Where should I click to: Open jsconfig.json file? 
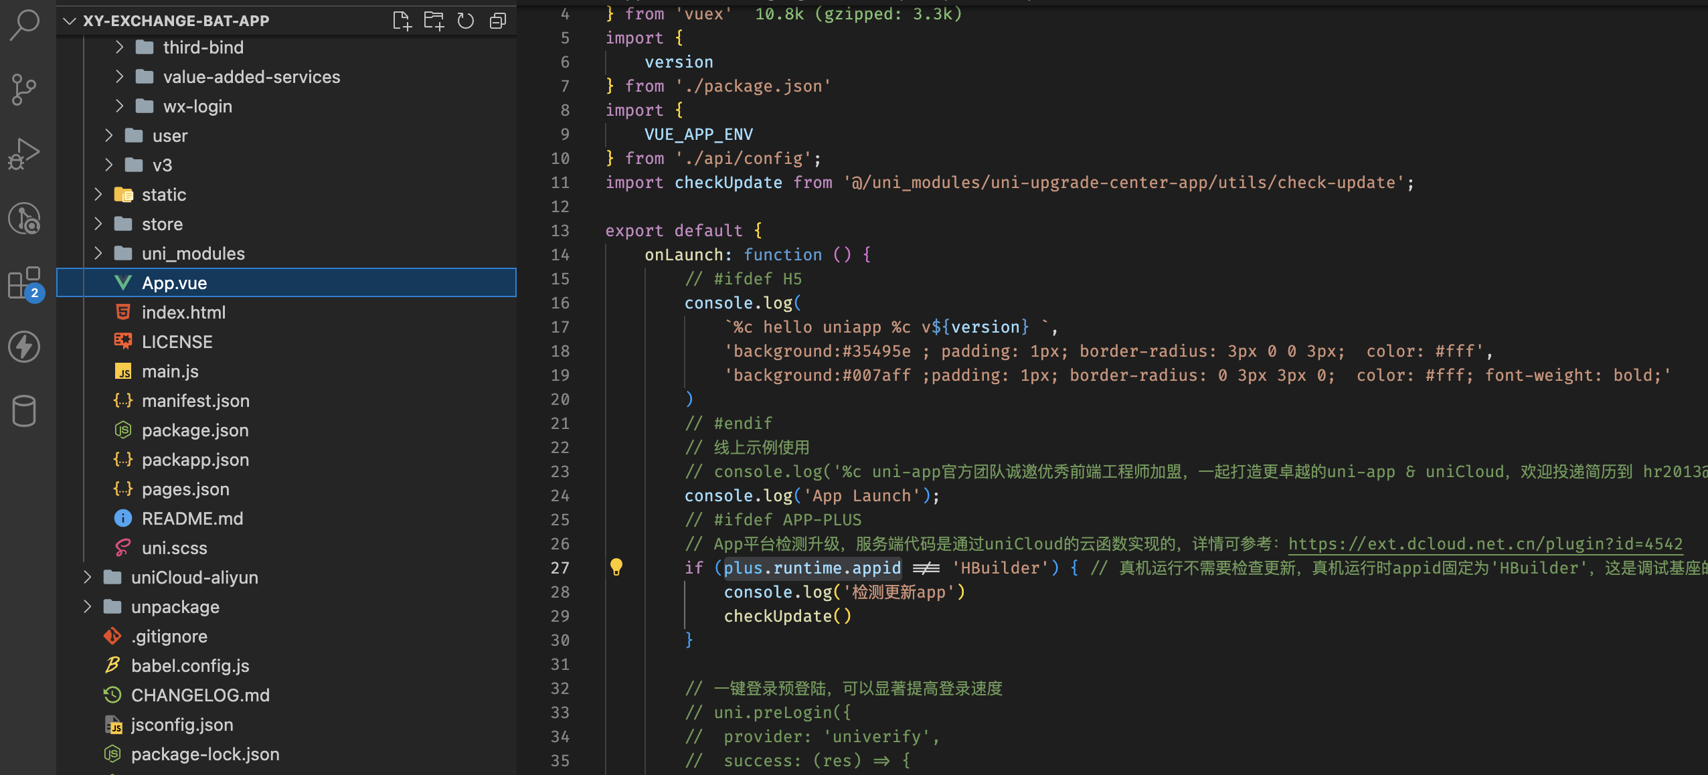pos(286,724)
